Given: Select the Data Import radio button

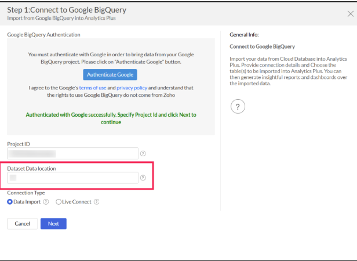Looking at the screenshot, I should (x=10, y=202).
